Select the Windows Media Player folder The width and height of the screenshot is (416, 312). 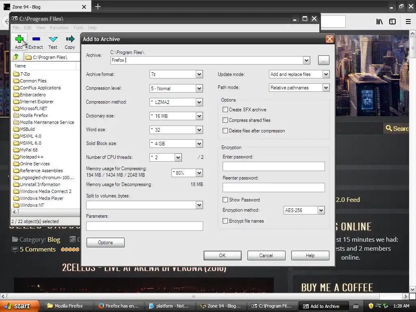click(x=39, y=198)
